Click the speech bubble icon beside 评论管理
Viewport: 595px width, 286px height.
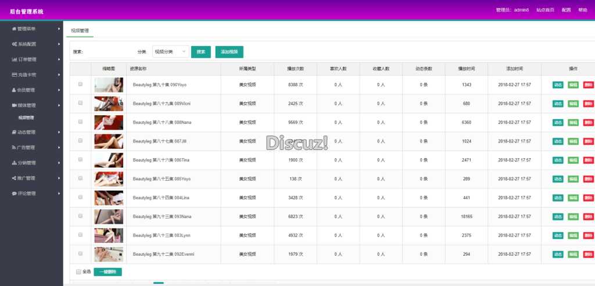click(x=14, y=194)
